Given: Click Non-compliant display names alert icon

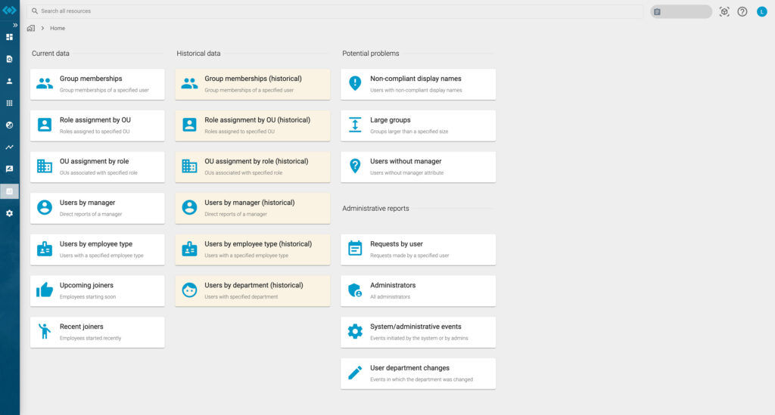Looking at the screenshot, I should 355,83.
